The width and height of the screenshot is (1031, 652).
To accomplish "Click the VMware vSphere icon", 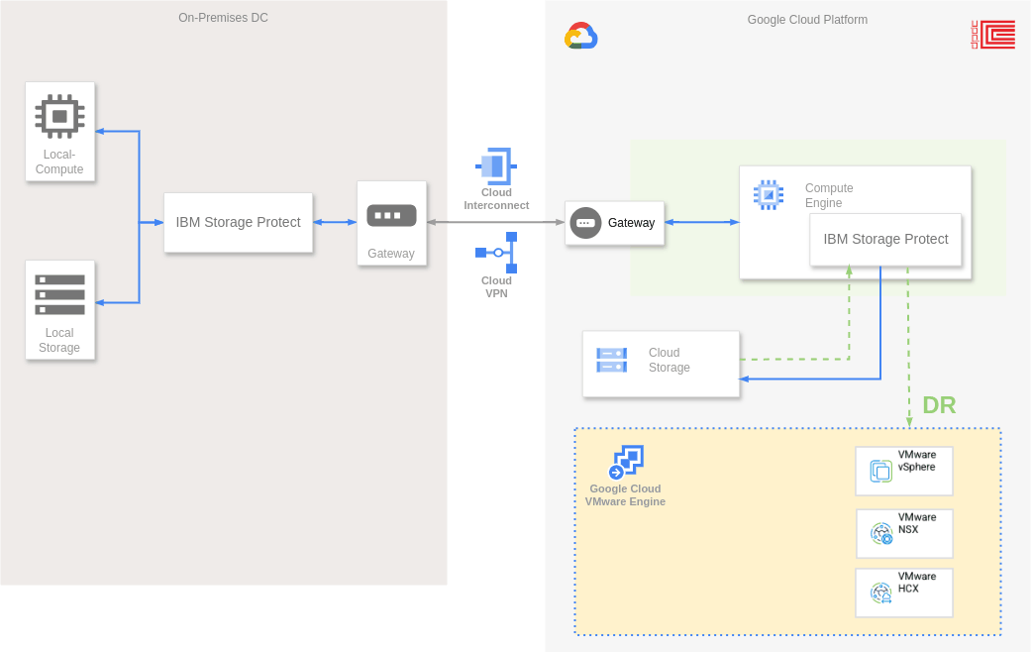I will pyautogui.click(x=881, y=471).
